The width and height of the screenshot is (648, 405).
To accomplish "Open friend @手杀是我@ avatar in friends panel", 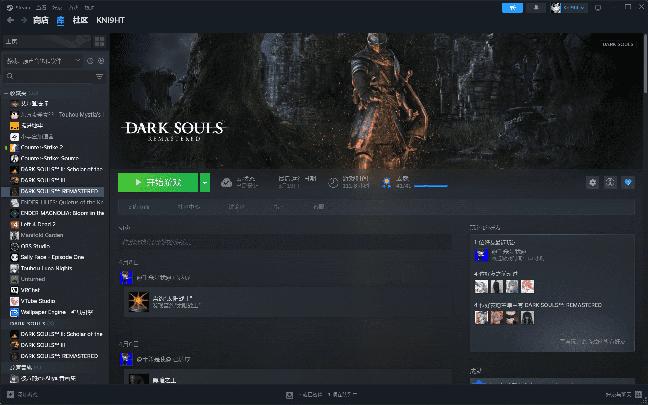I will point(482,255).
